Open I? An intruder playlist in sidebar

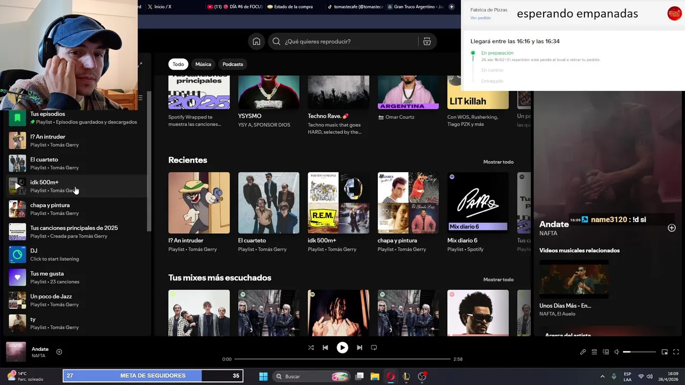pos(77,141)
